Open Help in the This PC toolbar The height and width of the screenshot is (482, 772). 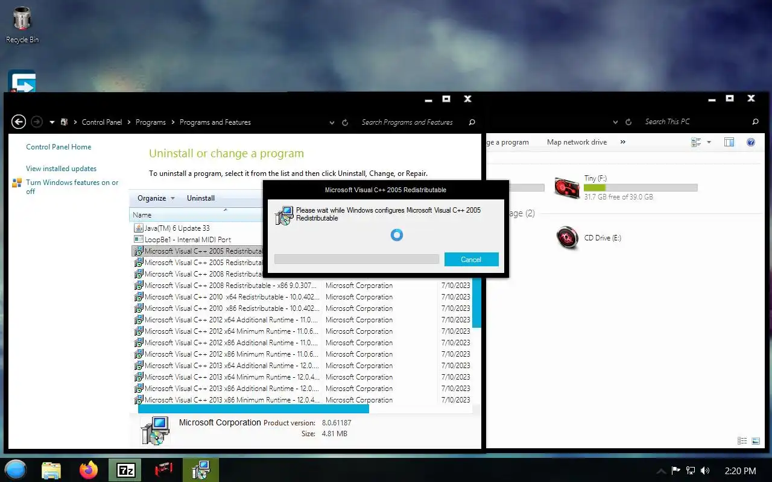click(751, 142)
